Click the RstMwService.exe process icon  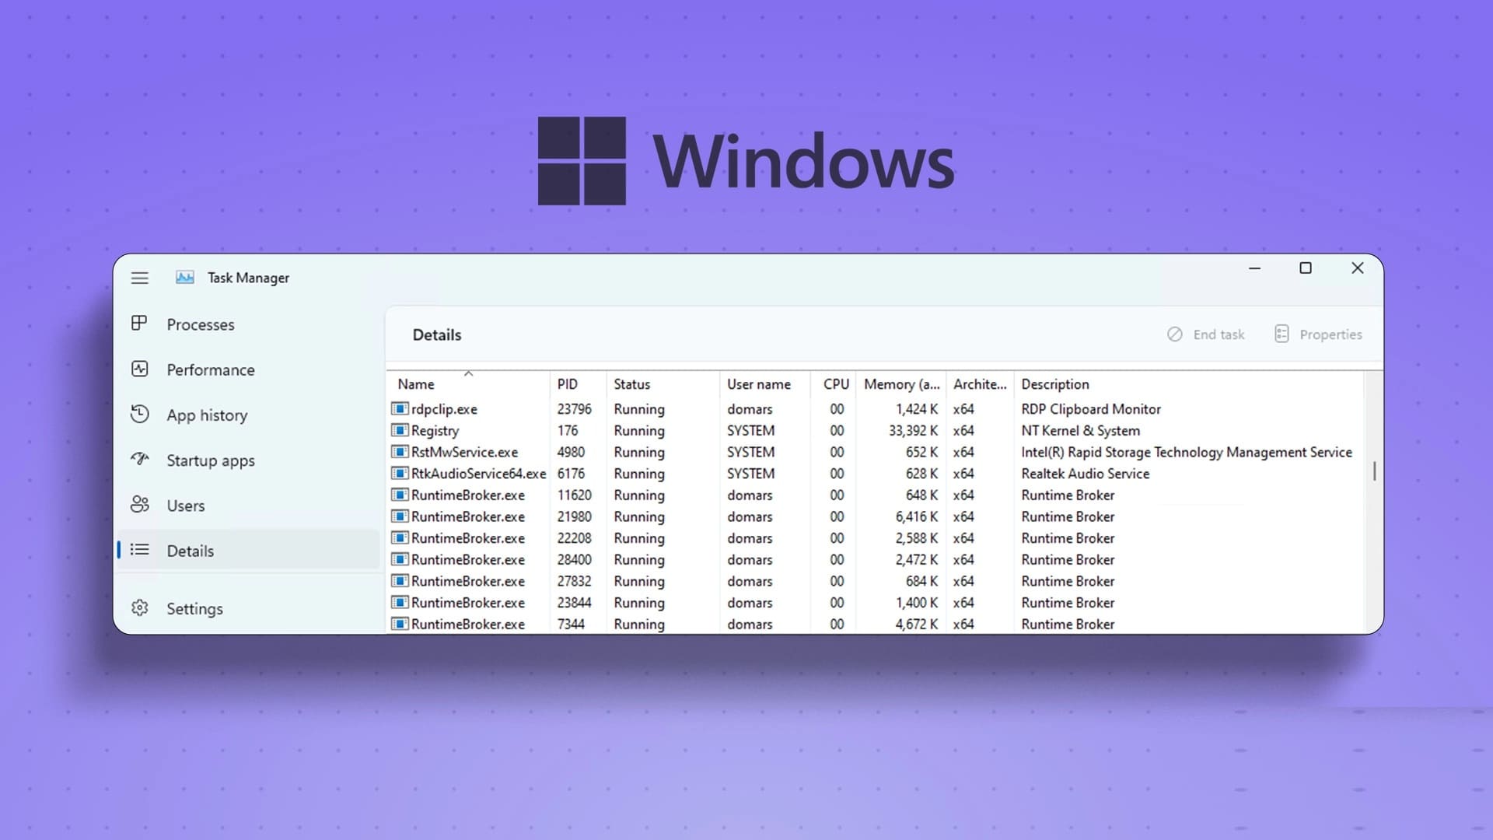point(400,451)
